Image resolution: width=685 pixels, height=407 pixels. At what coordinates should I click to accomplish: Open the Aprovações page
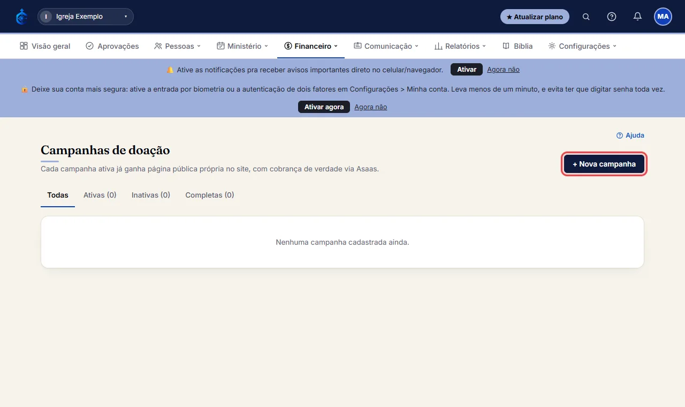[x=112, y=46]
